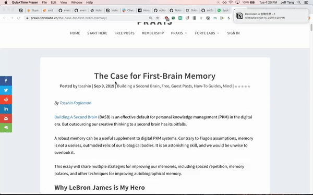Share article on Twitter via sidebar
Image resolution: width=313 pixels, height=195 pixels.
[x=6, y=90]
